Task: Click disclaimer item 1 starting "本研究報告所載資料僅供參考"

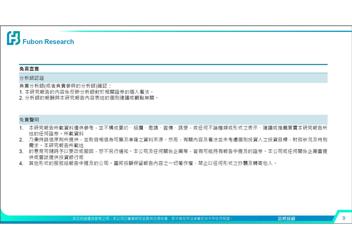Action: [173, 131]
